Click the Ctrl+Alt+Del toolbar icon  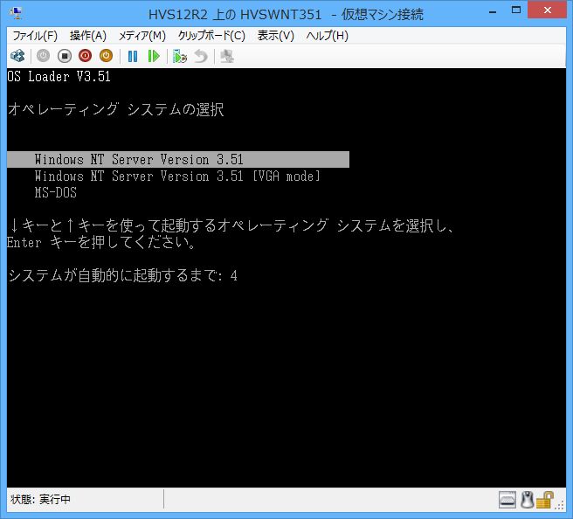click(17, 56)
